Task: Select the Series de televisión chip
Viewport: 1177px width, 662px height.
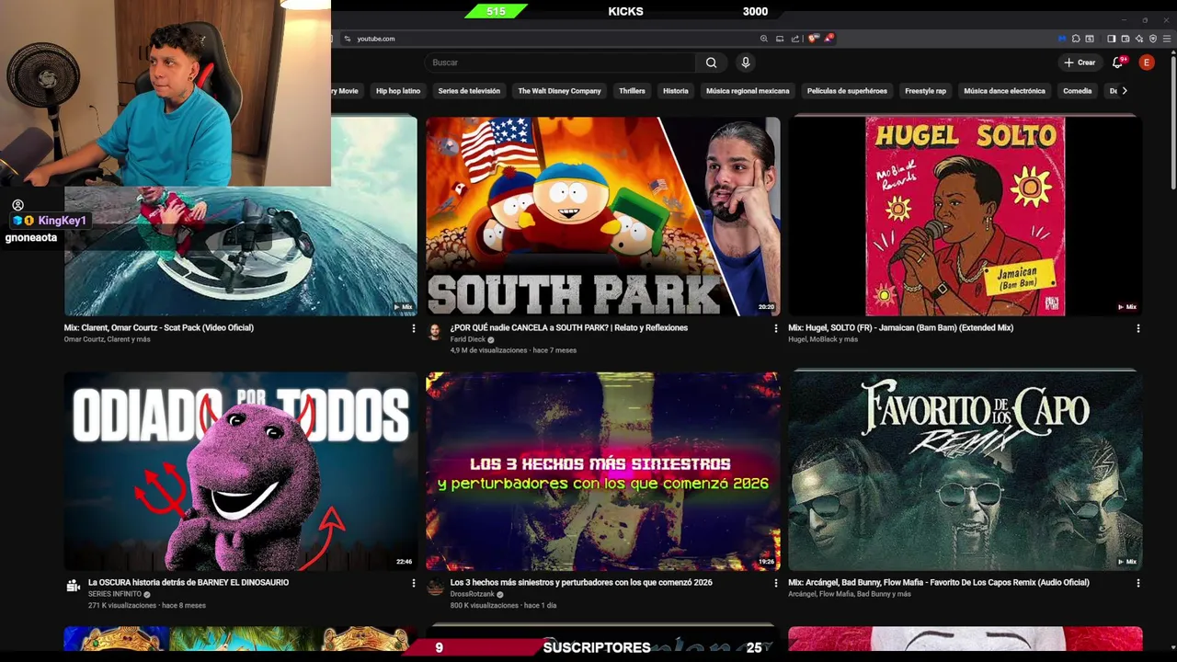Action: [x=469, y=91]
